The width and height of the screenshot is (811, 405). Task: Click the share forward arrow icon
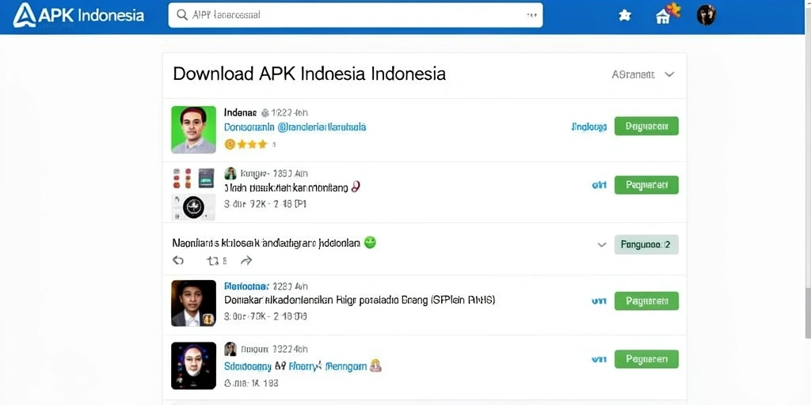246,261
